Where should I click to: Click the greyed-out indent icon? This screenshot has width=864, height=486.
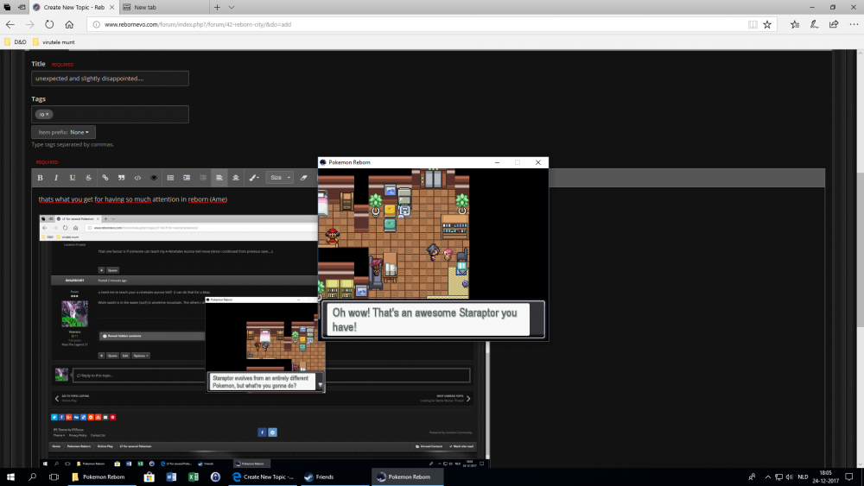pos(203,178)
